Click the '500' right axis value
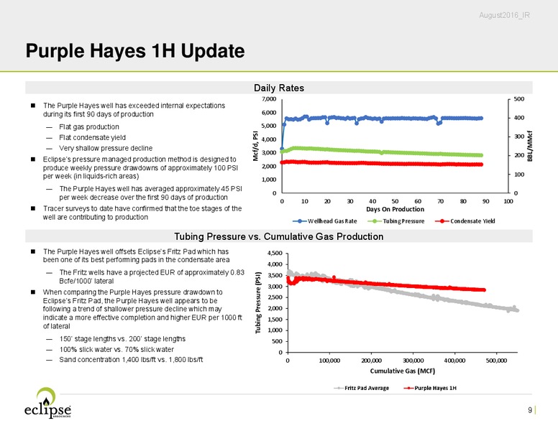 [x=519, y=99]
